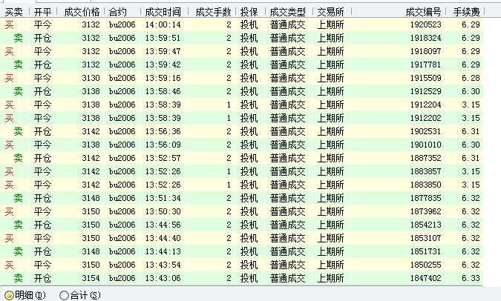Click price 3130 in the 13:59:16 row
501x301 pixels.
tap(91, 78)
